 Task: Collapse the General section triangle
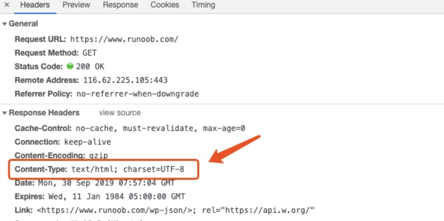[x=5, y=24]
